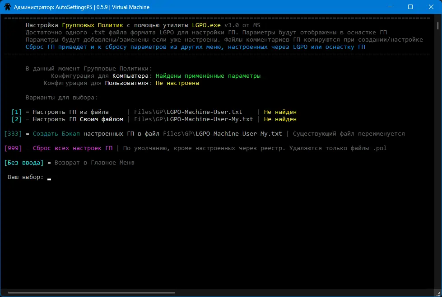
Task: Click the horizontal scrollbar thumb at the bottom
Action: point(92,293)
